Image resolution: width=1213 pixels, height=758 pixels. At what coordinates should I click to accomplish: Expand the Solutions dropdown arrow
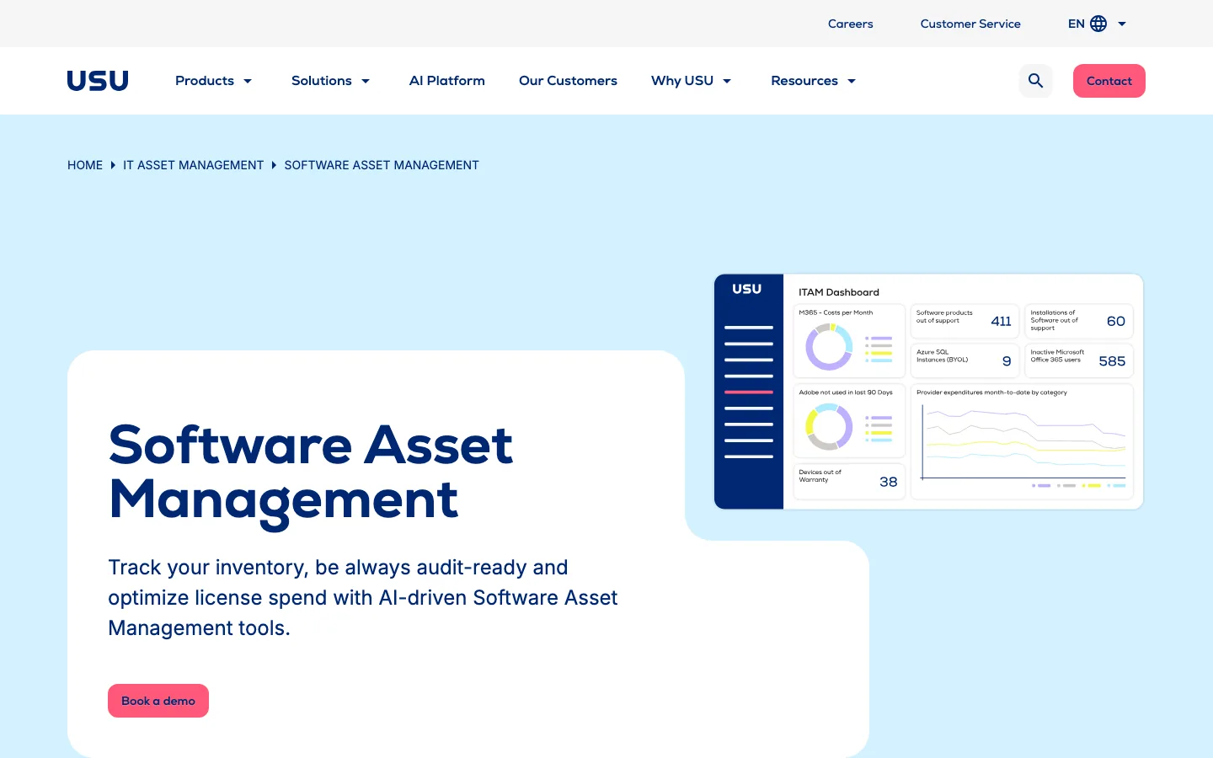click(x=366, y=81)
